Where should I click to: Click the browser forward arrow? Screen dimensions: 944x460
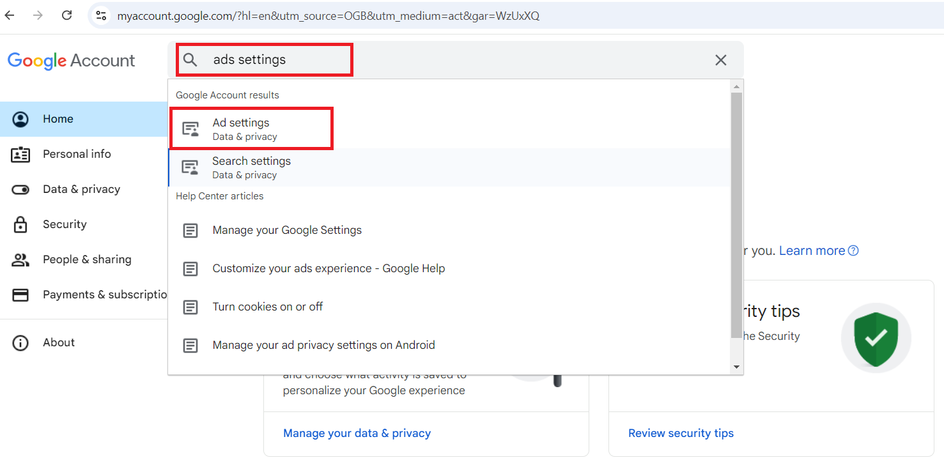click(38, 15)
